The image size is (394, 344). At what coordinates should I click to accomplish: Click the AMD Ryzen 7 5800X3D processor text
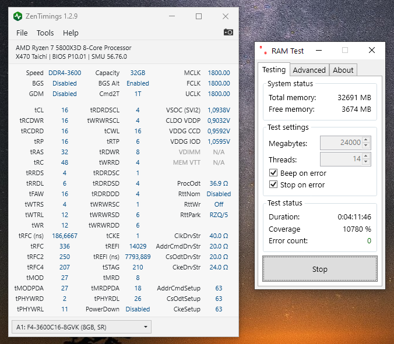click(73, 48)
